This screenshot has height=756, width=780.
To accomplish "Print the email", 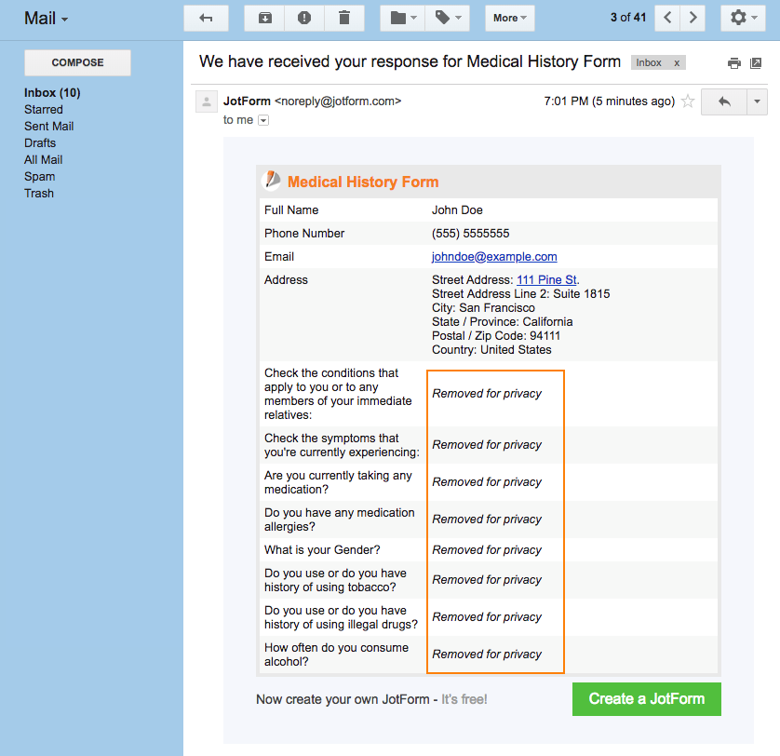I will coord(733,63).
